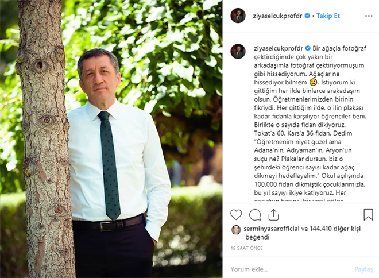Viewport: 379px width, 278px height.
Task: Click the smiley emoji in the caption
Action: (314, 82)
